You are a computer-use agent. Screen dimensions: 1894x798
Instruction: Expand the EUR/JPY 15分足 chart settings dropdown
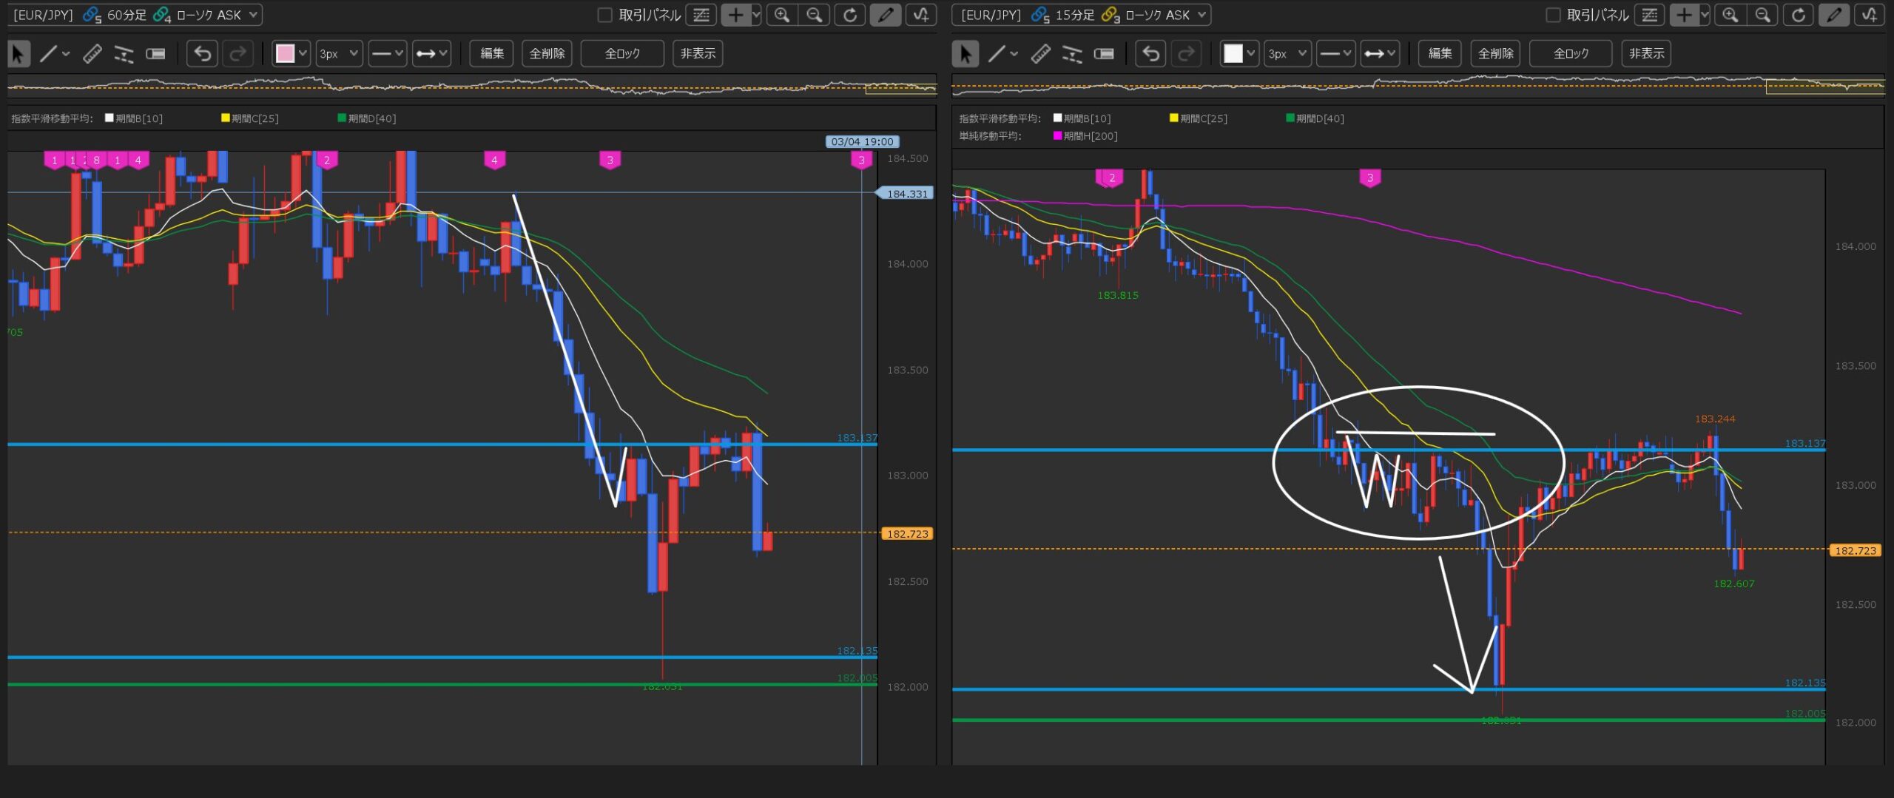[x=1202, y=15]
